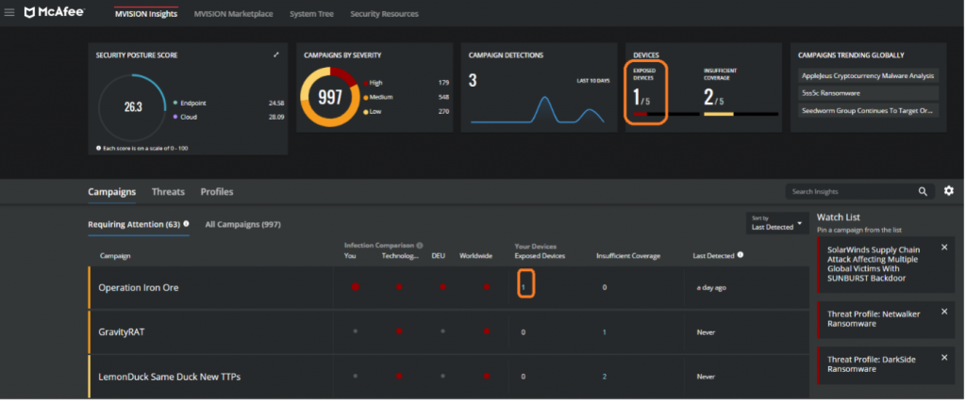Select the Profiles tab
The height and width of the screenshot is (401, 966).
[217, 192]
